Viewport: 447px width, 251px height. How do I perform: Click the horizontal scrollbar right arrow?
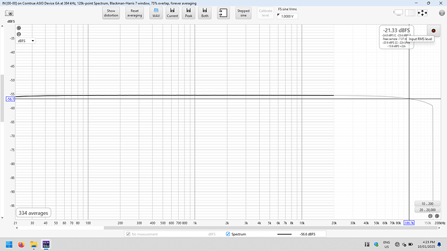(439, 228)
